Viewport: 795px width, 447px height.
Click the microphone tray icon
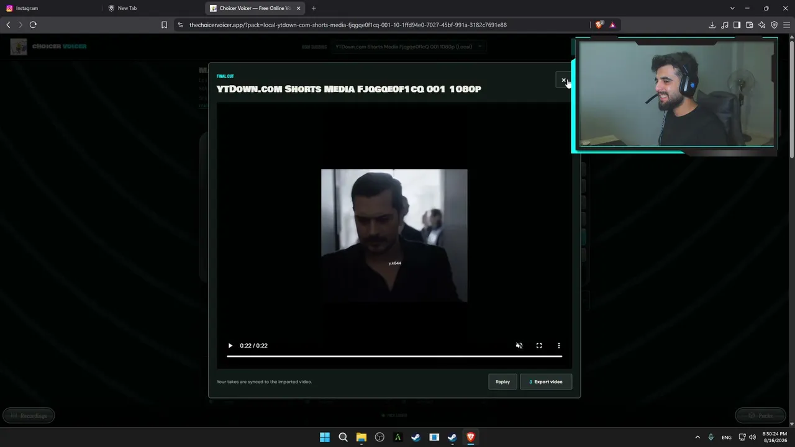click(711, 437)
